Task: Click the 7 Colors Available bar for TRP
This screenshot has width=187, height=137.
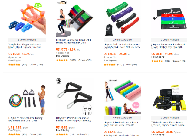Action: pos(169,118)
